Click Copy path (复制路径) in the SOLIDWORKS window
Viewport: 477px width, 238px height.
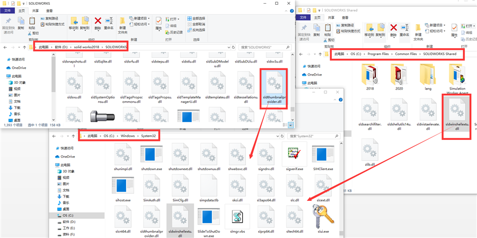click(49, 19)
